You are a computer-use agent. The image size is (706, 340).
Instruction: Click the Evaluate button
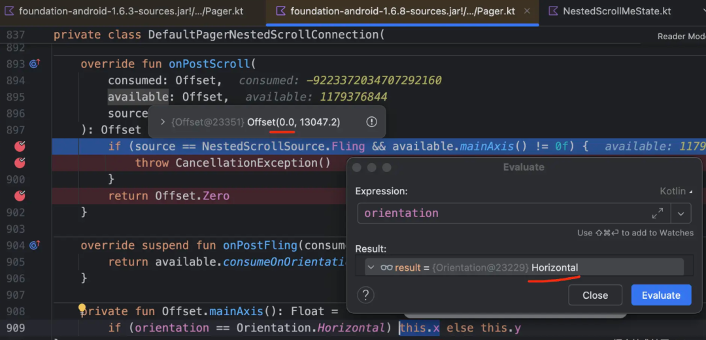[x=661, y=296]
